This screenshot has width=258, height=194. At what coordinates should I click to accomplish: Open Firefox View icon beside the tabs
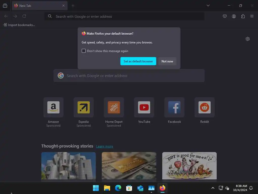tap(5, 6)
